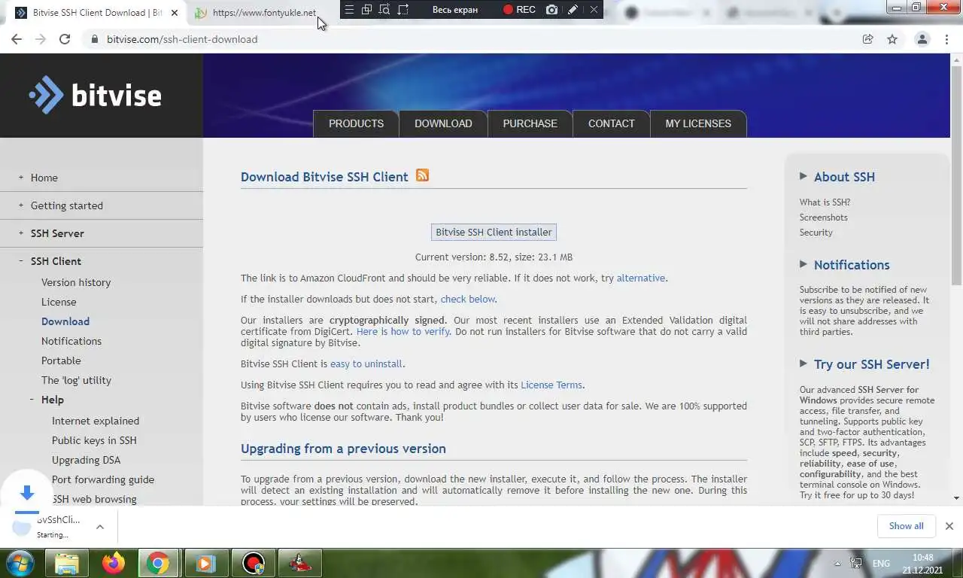The width and height of the screenshot is (963, 578).
Task: Open the Chrome profile avatar icon
Action: point(922,39)
